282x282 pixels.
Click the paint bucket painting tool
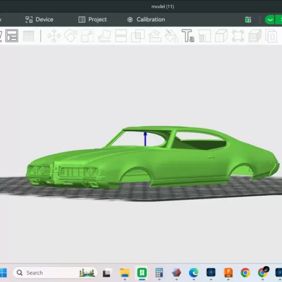171,36
